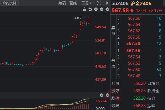
Task: Open 合约资料 button
Action: tap(9, 3)
